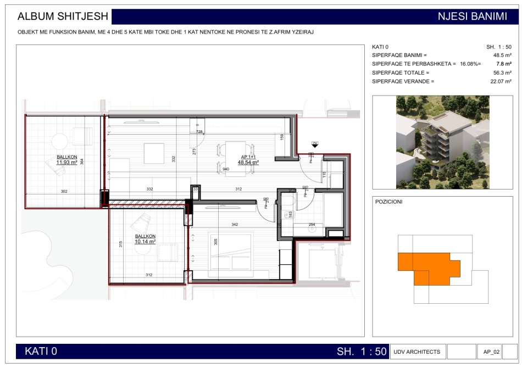Click the 312 lower balcony dimension

pos(149,275)
